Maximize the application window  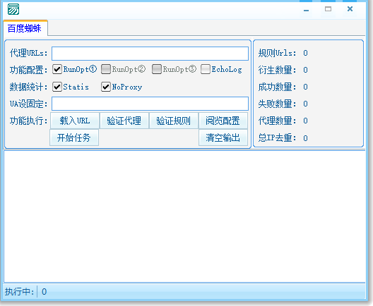coord(328,9)
